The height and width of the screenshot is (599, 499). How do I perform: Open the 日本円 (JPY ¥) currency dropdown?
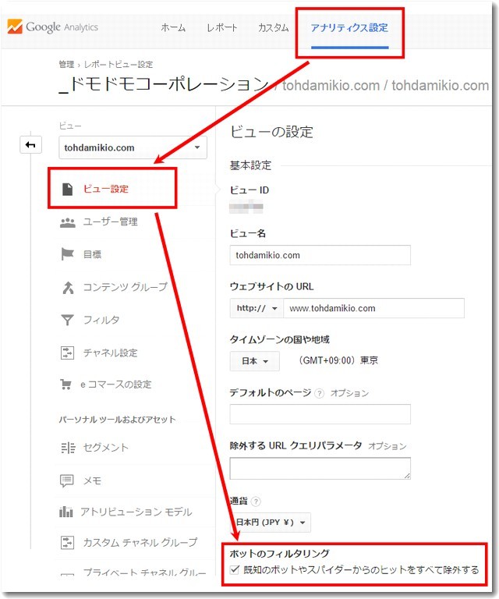point(271,523)
